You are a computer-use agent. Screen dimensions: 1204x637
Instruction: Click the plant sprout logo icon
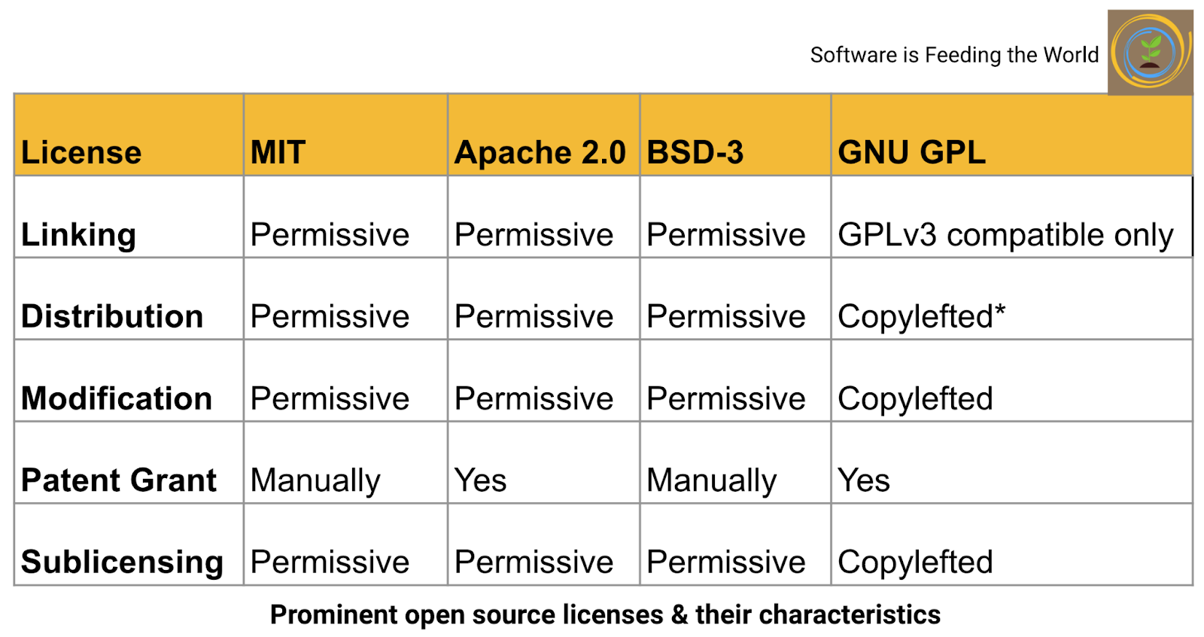point(1150,53)
